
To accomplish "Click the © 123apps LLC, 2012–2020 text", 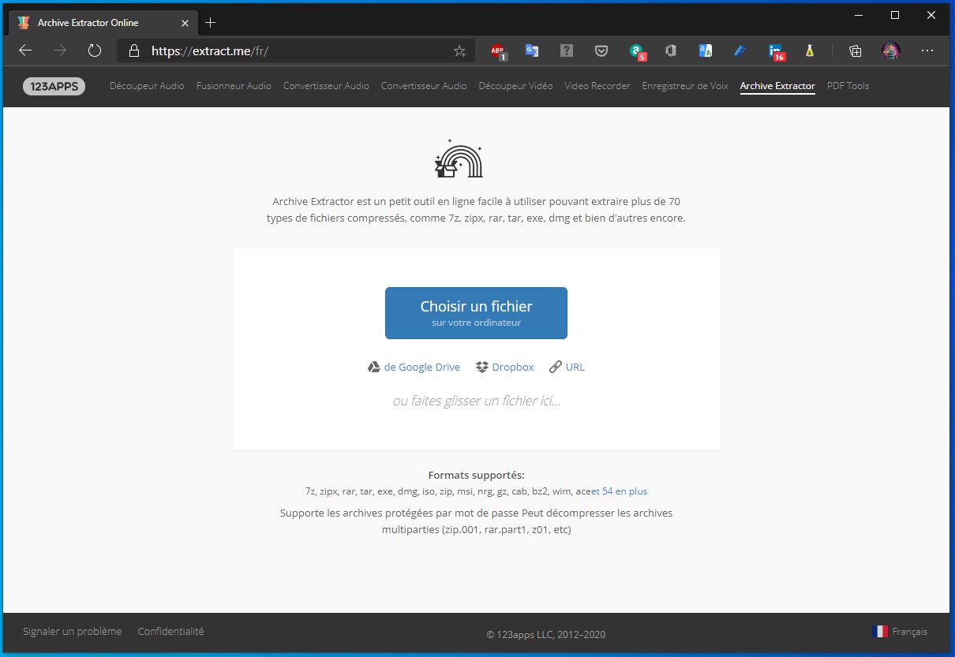I will [546, 634].
